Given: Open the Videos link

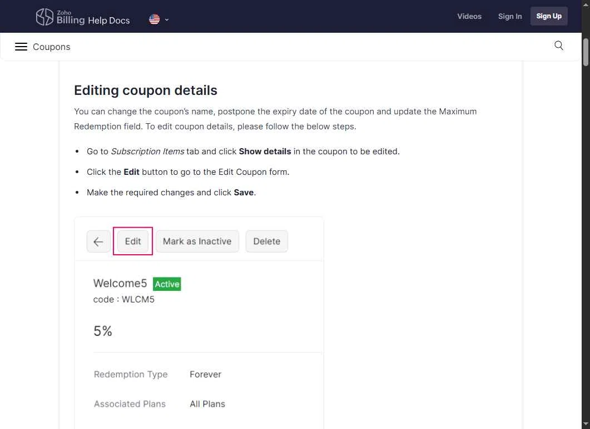Looking at the screenshot, I should click(469, 16).
